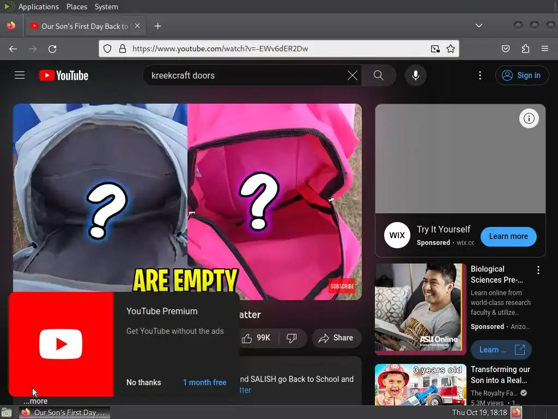This screenshot has width=558, height=419.
Task: Click taskbar Our Son's First Day window button
Action: click(65, 412)
